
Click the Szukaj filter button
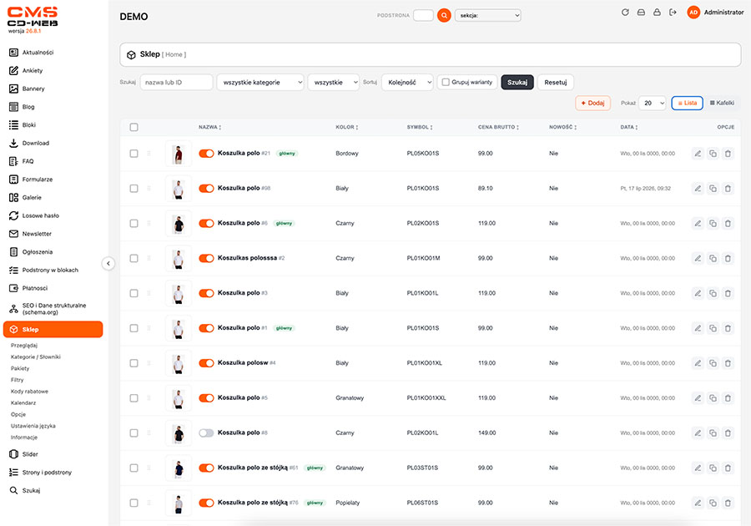click(x=517, y=83)
